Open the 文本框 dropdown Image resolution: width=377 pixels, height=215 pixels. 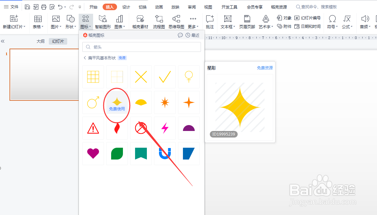tap(228, 22)
